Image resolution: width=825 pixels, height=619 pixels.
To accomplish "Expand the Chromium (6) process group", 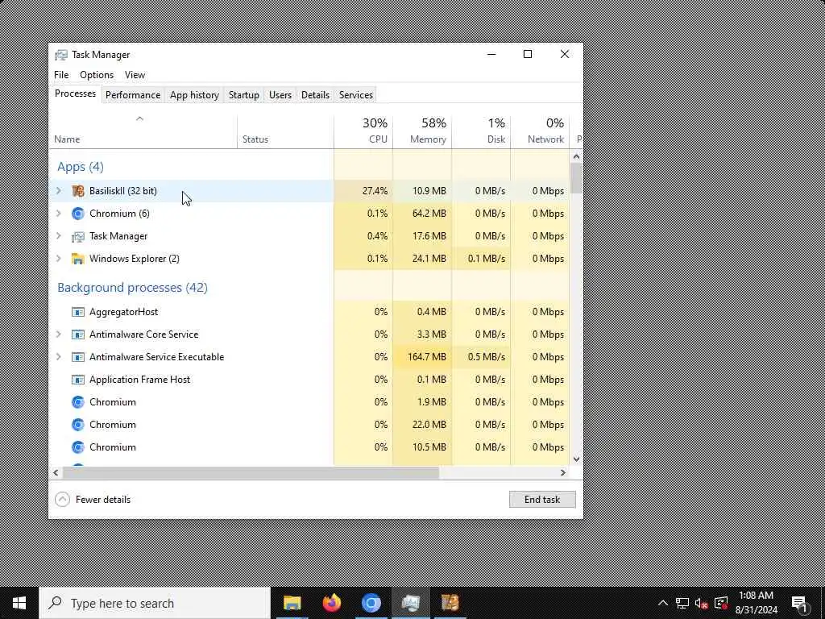I will pos(58,214).
